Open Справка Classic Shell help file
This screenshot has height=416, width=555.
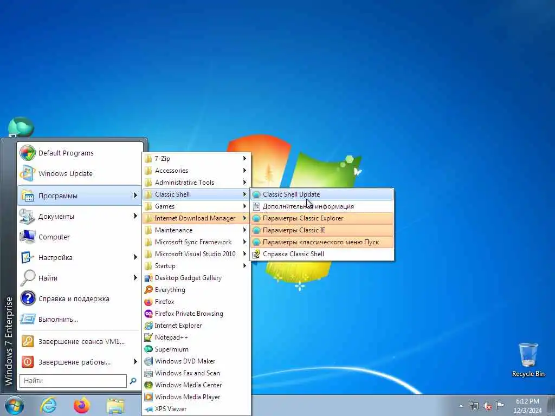pos(322,254)
